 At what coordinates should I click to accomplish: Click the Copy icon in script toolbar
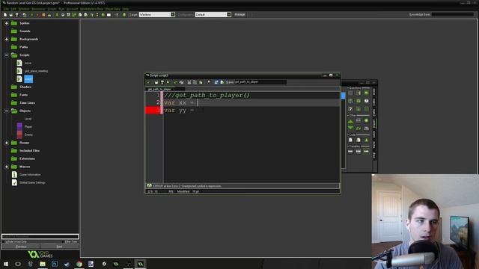(195, 82)
